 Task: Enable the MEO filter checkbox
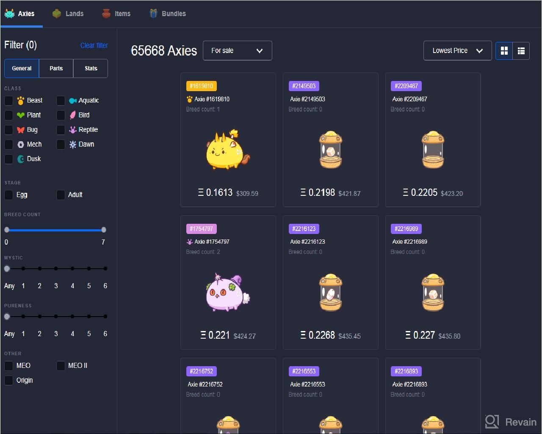[8, 366]
